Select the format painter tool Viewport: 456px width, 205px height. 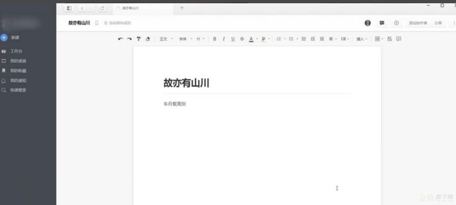(x=138, y=39)
